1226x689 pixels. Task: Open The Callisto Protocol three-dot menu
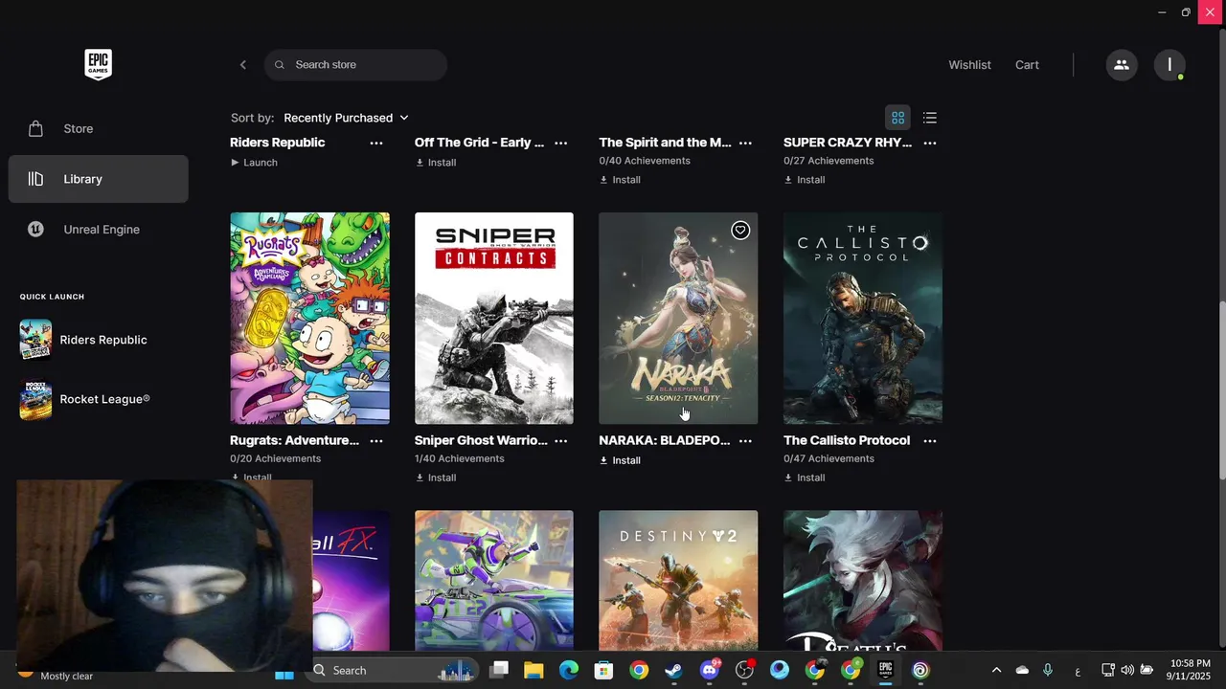[930, 441]
